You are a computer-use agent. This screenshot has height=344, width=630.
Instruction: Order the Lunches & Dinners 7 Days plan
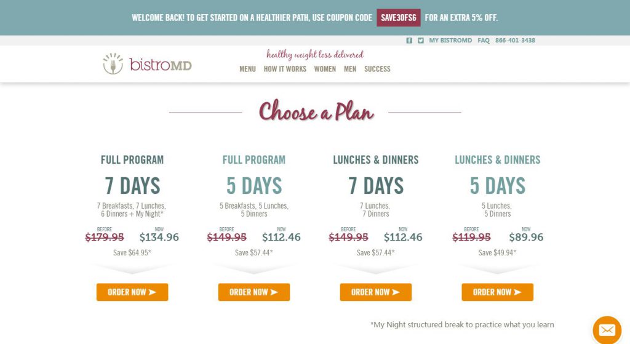(x=376, y=292)
